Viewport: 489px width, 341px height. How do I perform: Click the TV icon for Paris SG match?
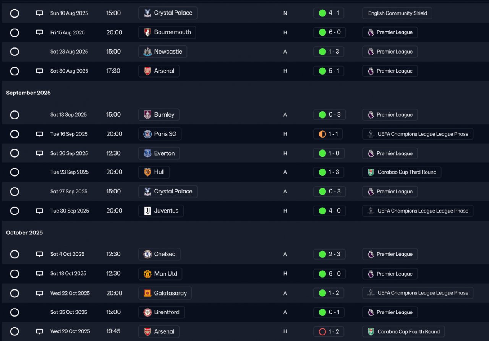[x=39, y=134]
